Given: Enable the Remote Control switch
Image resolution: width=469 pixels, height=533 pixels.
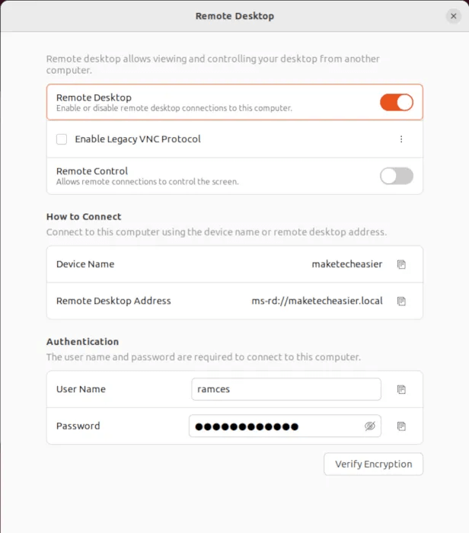Looking at the screenshot, I should [x=397, y=176].
